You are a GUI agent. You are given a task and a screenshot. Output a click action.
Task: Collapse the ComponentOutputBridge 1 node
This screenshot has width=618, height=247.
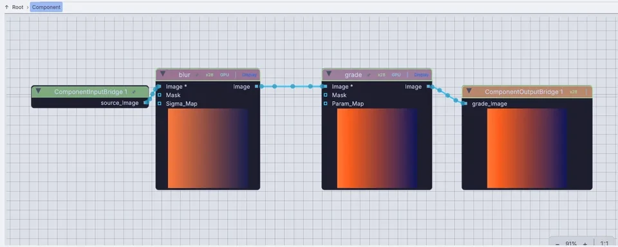pos(469,91)
